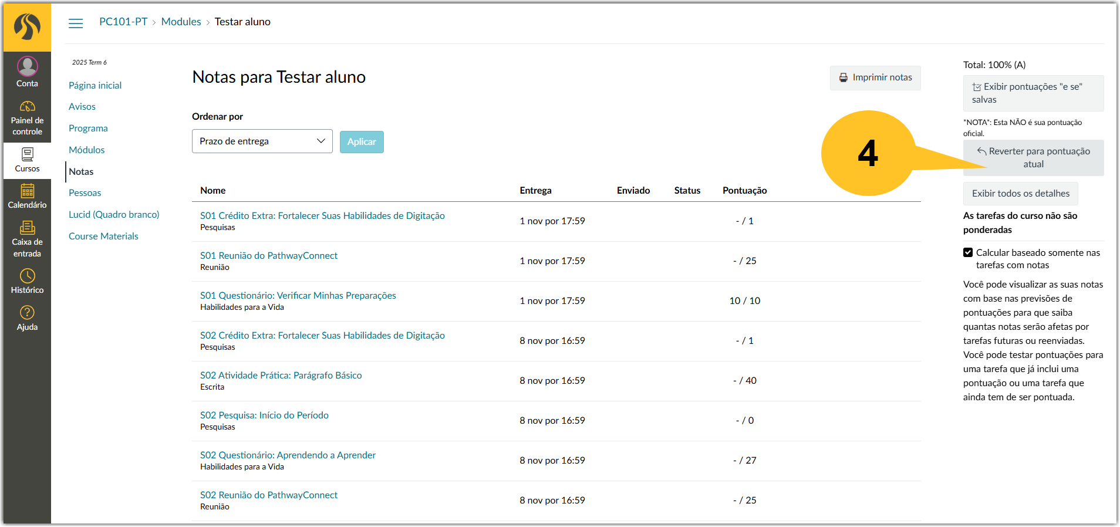Click the institution logo at top left
The image size is (1120, 527).
[x=27, y=26]
